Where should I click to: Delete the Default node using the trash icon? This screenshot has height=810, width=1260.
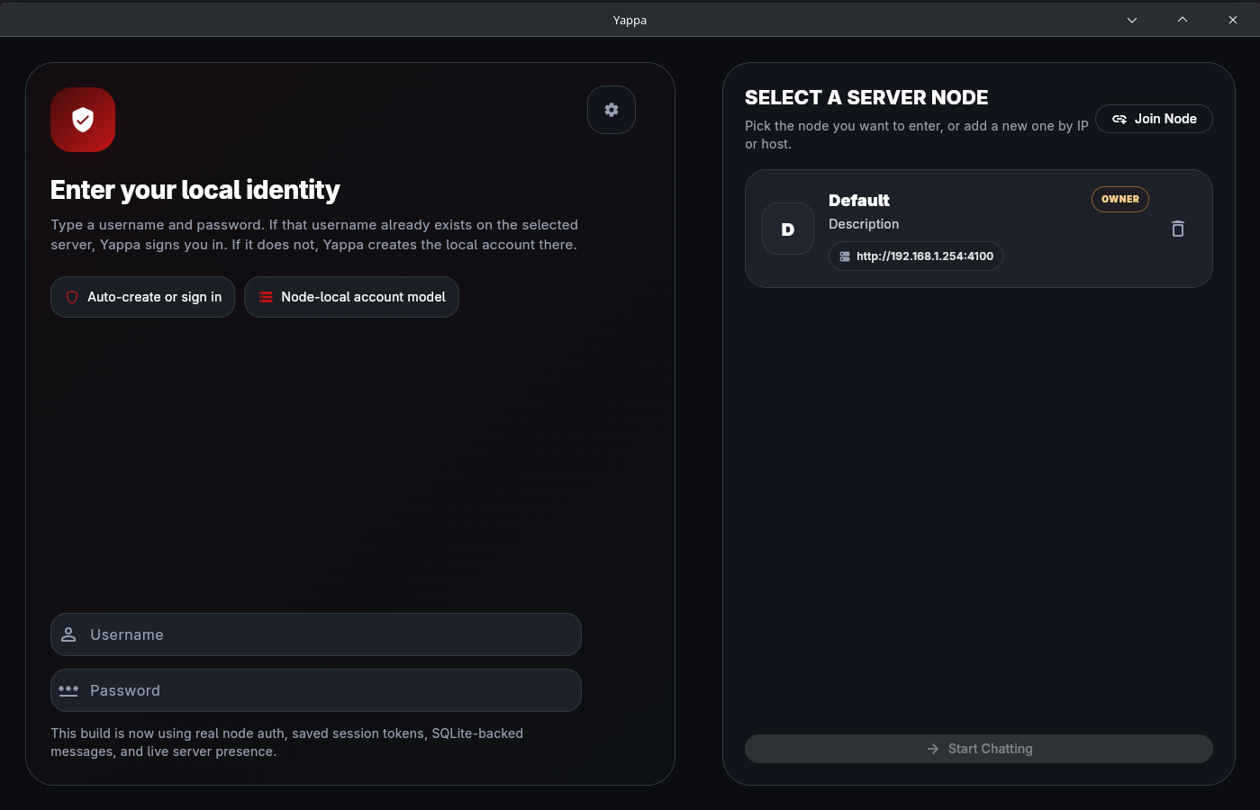1177,229
